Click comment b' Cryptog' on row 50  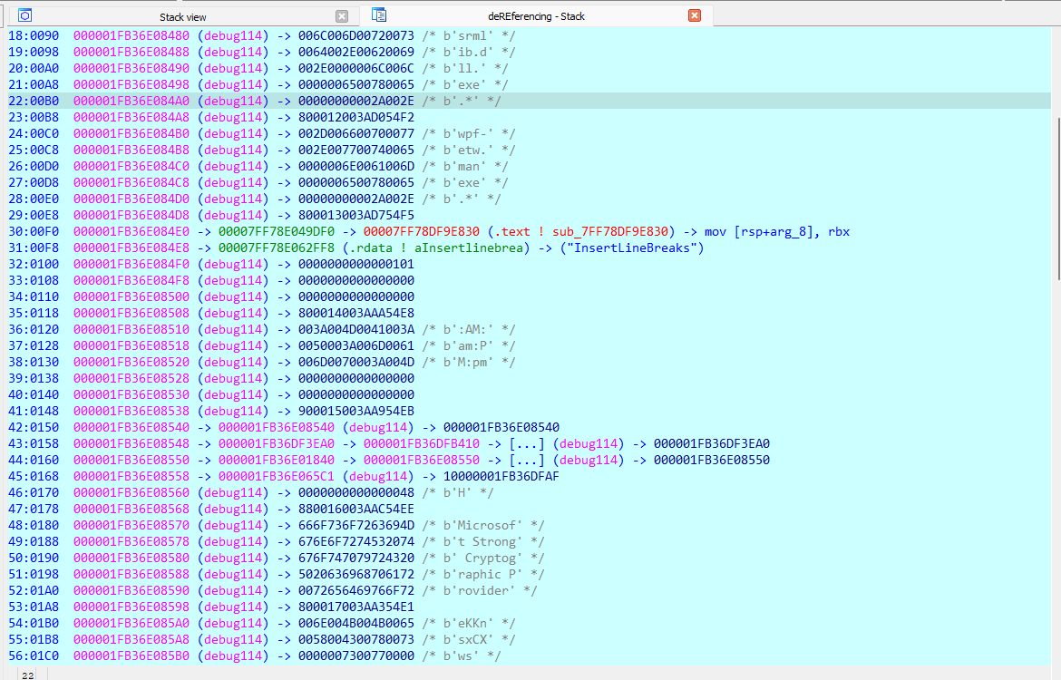(x=483, y=559)
